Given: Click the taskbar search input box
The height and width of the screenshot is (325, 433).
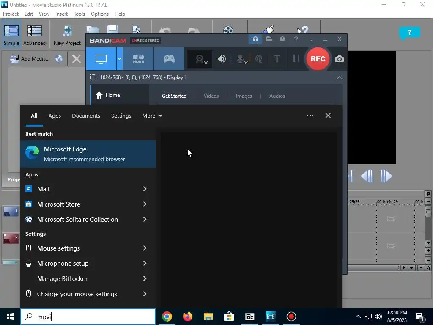Looking at the screenshot, I should click(88, 317).
